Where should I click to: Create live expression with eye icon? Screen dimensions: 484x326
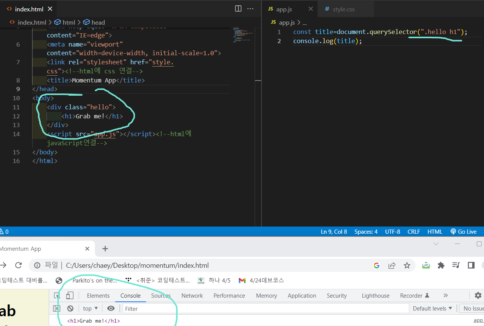click(111, 309)
